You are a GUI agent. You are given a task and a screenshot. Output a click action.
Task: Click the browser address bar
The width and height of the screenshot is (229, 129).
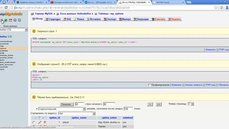[112, 8]
